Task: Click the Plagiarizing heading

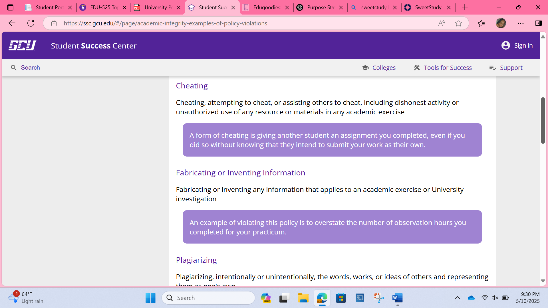Action: click(x=196, y=260)
